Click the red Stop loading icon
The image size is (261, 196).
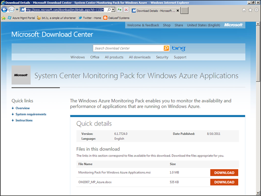126,9
